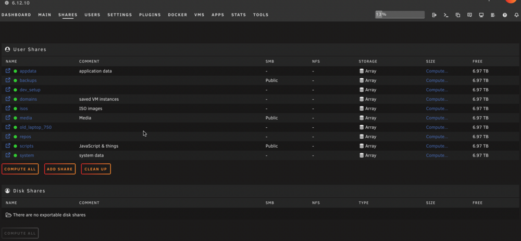This screenshot has height=241, width=521.
Task: Open the Settings tab
Action: click(x=120, y=15)
